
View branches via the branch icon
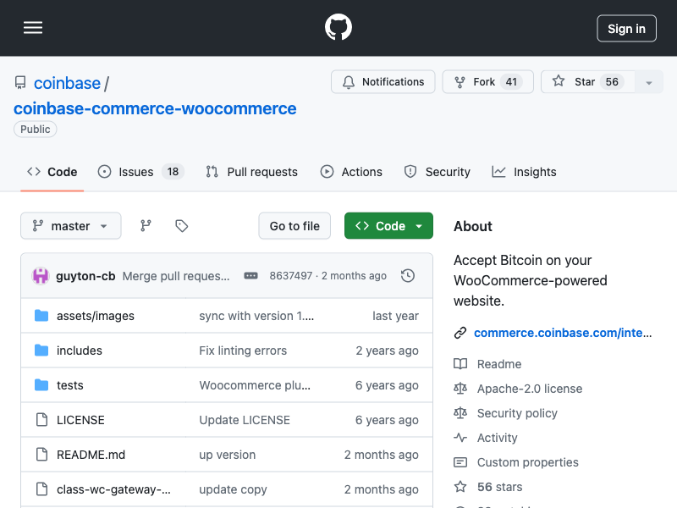click(x=146, y=225)
